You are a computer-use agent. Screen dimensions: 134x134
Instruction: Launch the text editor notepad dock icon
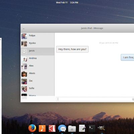pyautogui.click(x=82, y=128)
